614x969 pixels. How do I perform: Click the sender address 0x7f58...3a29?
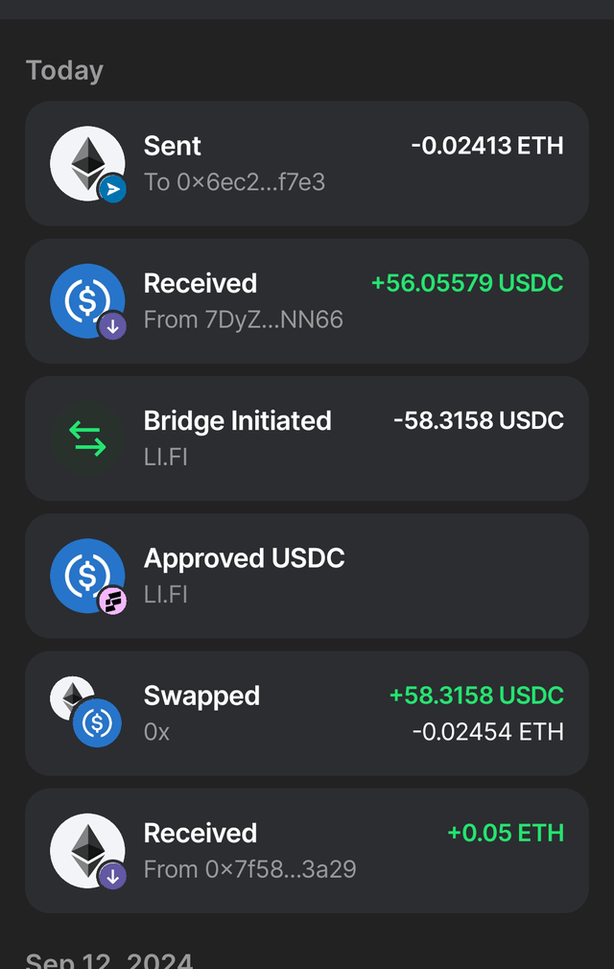[x=249, y=869]
